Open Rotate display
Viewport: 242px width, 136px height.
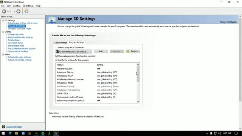coord(14,40)
